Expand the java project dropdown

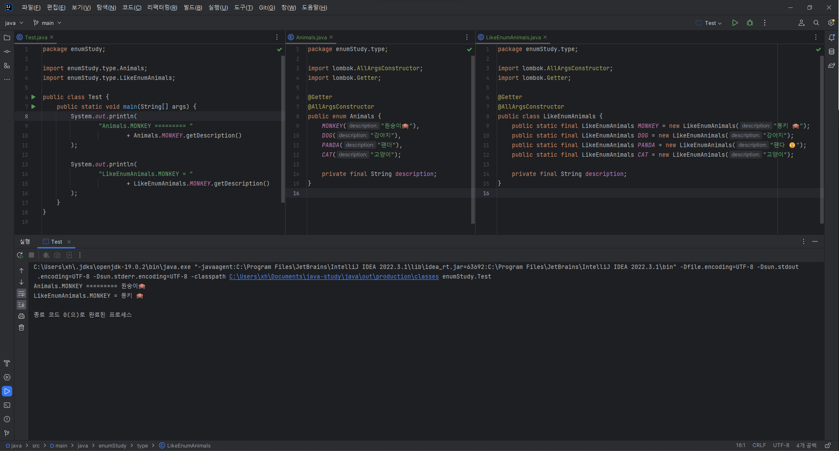pos(14,23)
